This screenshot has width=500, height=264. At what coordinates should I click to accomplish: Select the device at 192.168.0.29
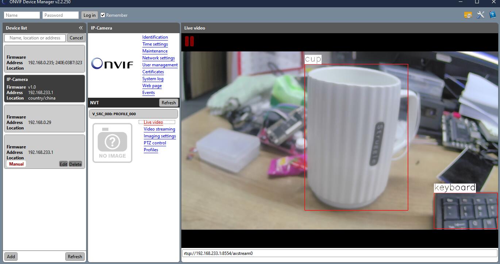tap(45, 119)
